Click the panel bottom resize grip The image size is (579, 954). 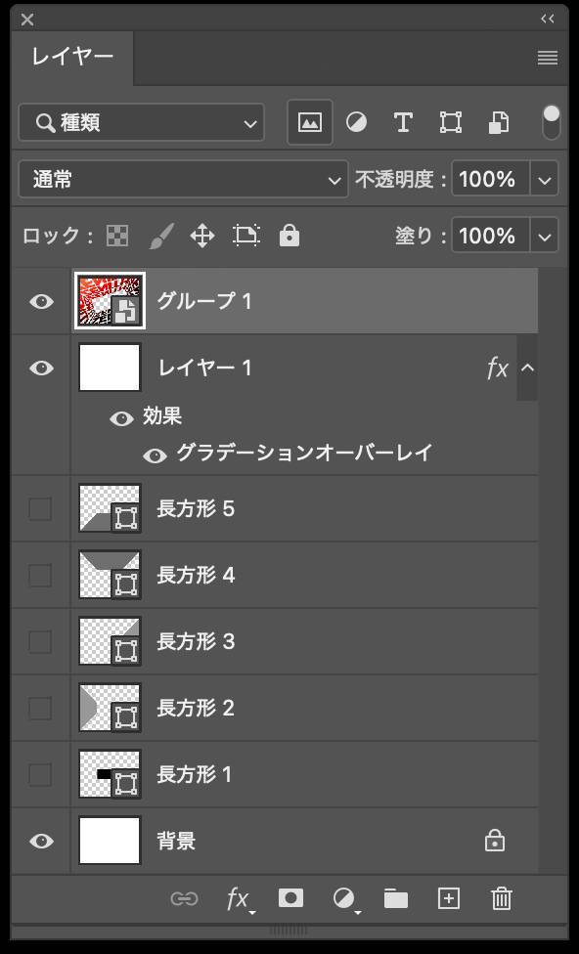[289, 931]
